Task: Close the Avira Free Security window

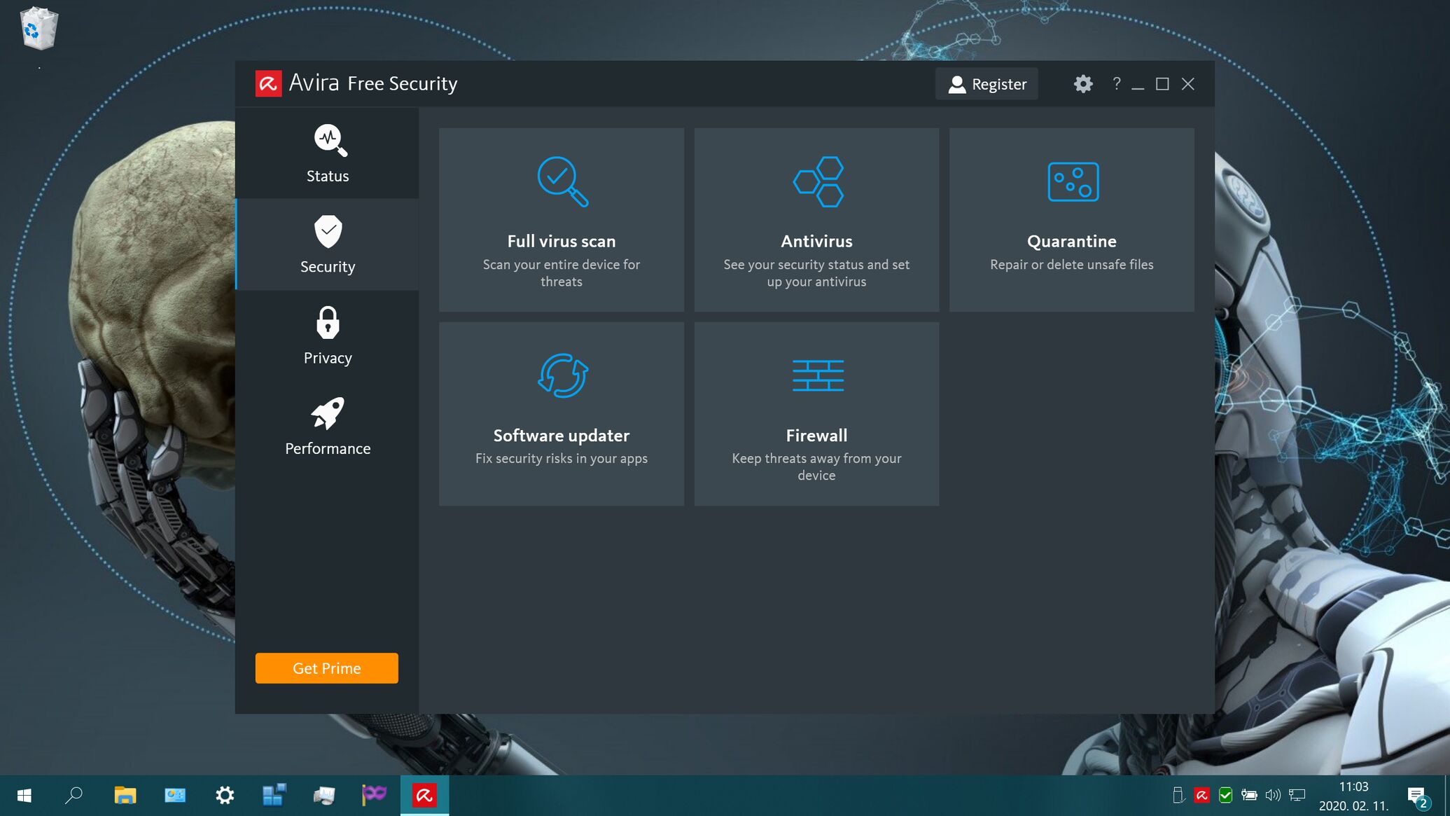Action: coord(1188,84)
